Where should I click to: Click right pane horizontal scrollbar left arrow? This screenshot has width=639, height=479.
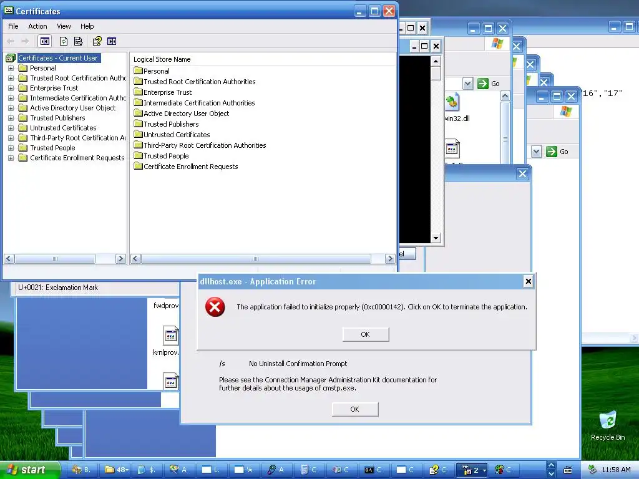pos(135,259)
